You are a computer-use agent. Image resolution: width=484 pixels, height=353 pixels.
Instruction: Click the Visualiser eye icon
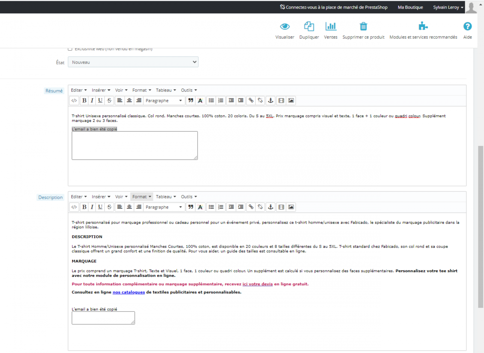pyautogui.click(x=285, y=26)
